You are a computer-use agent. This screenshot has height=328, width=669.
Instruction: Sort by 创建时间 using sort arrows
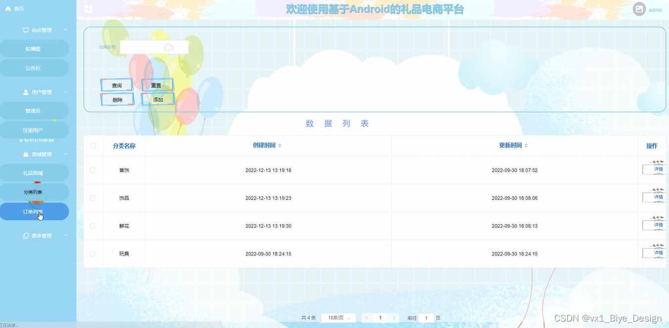pos(280,145)
